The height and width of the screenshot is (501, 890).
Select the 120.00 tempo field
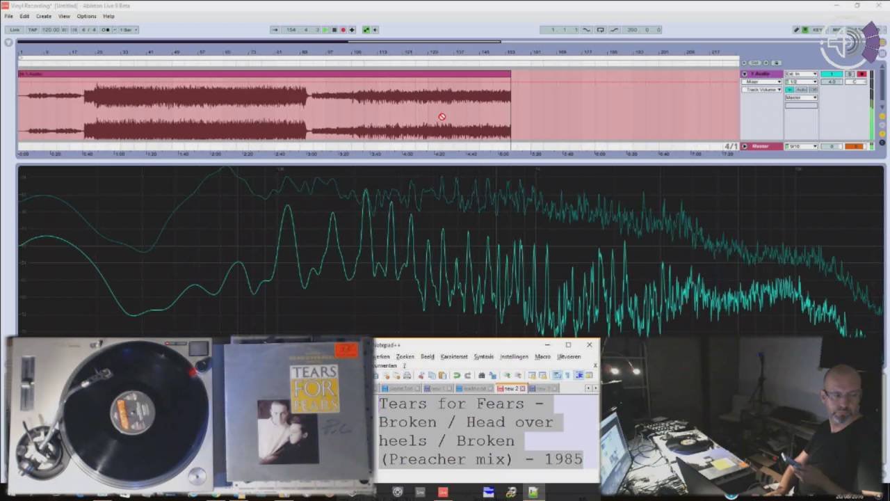point(51,30)
